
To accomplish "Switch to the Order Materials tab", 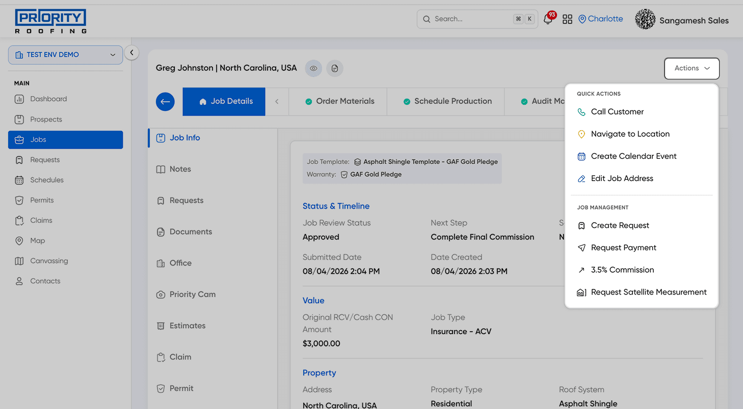I will point(340,102).
